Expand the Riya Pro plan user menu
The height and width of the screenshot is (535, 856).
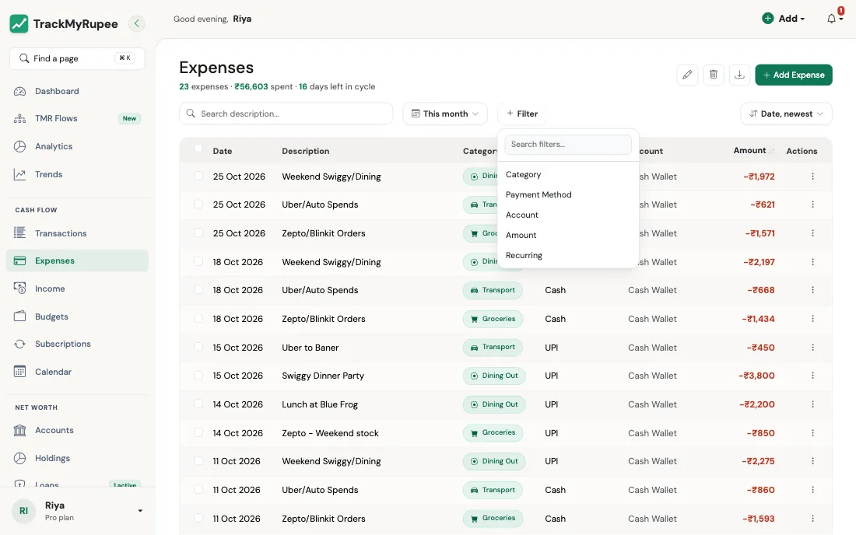(x=78, y=511)
